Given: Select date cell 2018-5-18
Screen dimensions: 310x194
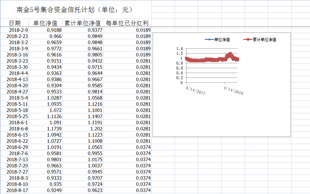Looking at the screenshot, I should point(15,110).
